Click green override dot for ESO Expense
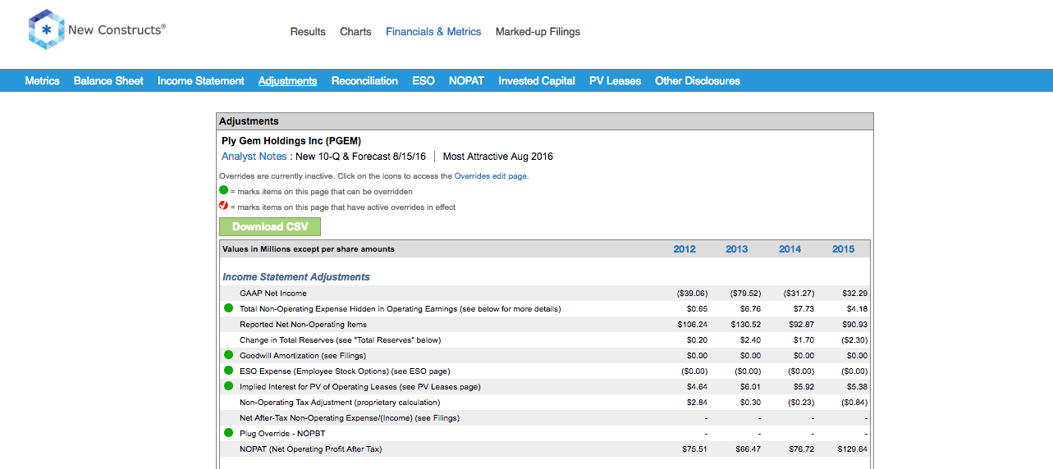This screenshot has width=1053, height=469. tap(229, 371)
